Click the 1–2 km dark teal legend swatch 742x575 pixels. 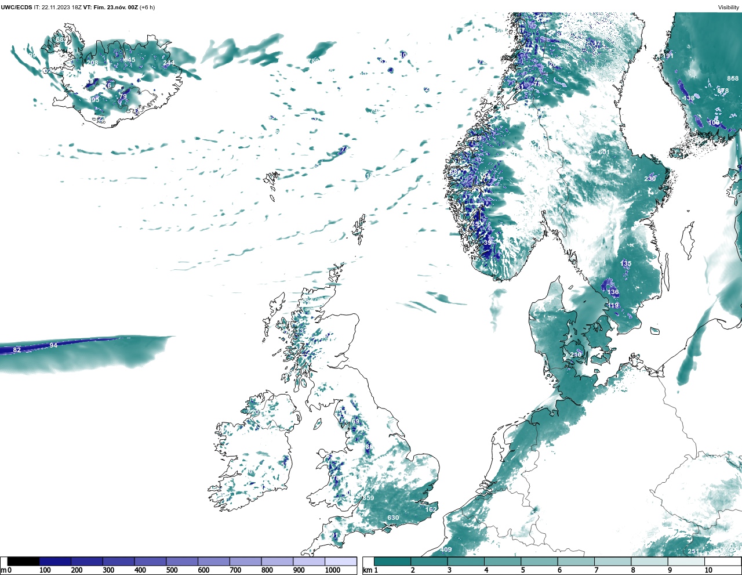pos(392,562)
